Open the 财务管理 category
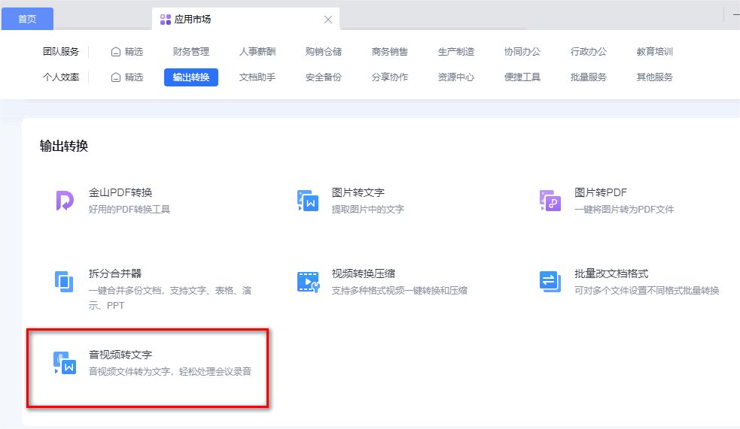The image size is (740, 429). tap(190, 51)
